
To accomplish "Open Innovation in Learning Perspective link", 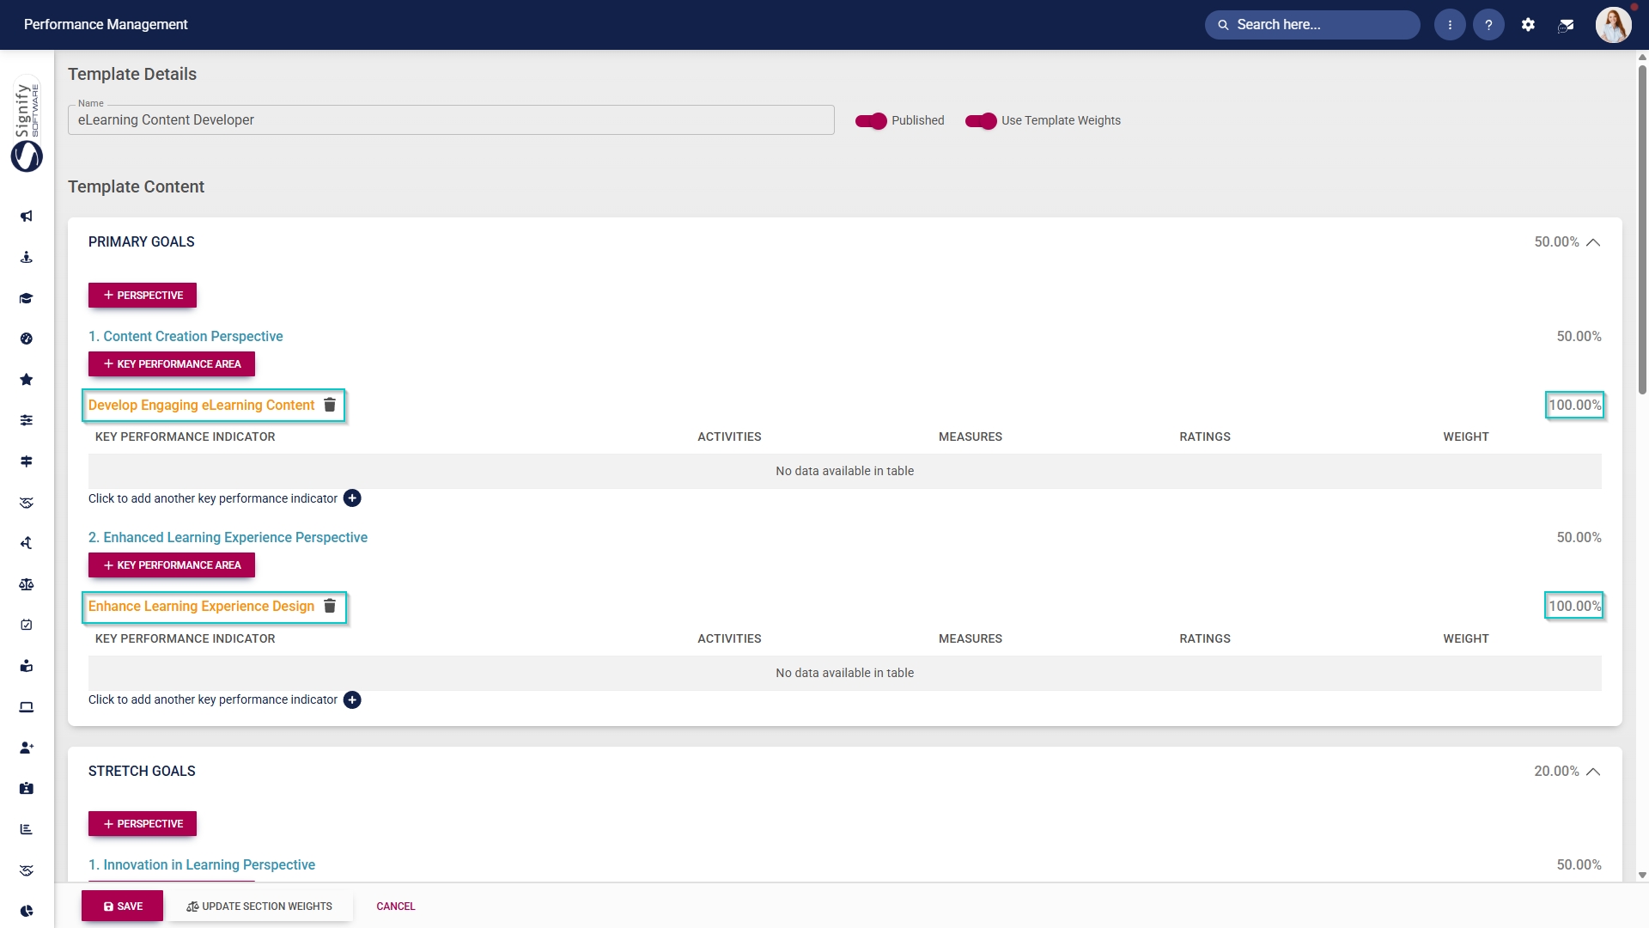I will pos(202,864).
